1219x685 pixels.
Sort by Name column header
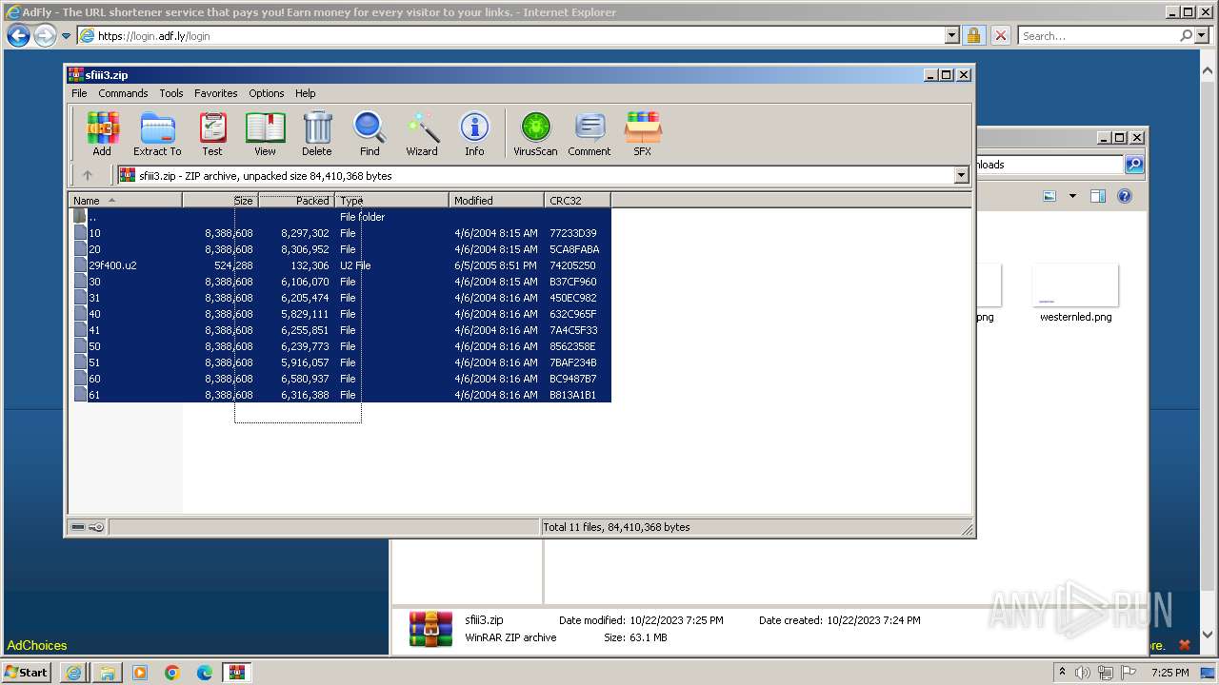coord(125,200)
